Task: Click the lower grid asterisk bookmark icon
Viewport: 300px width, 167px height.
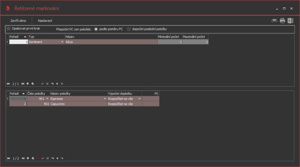Action: pyautogui.click(x=57, y=158)
